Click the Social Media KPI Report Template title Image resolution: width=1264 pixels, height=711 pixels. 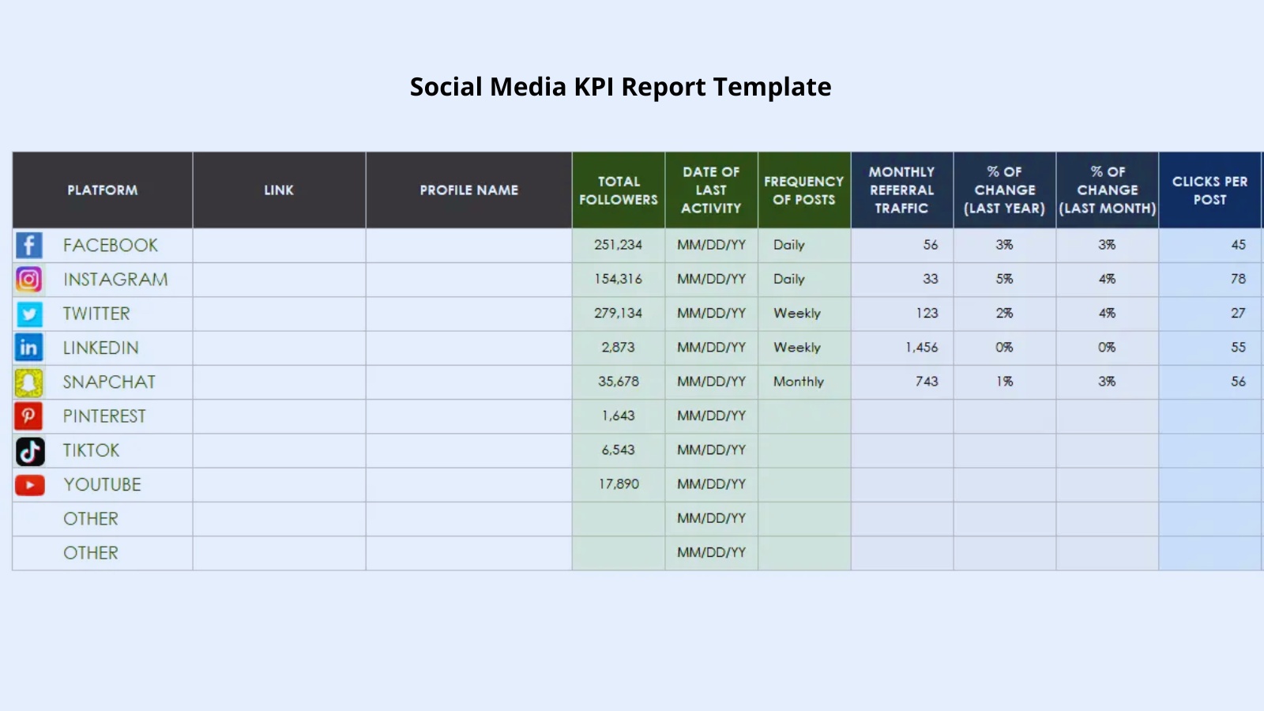coord(620,87)
